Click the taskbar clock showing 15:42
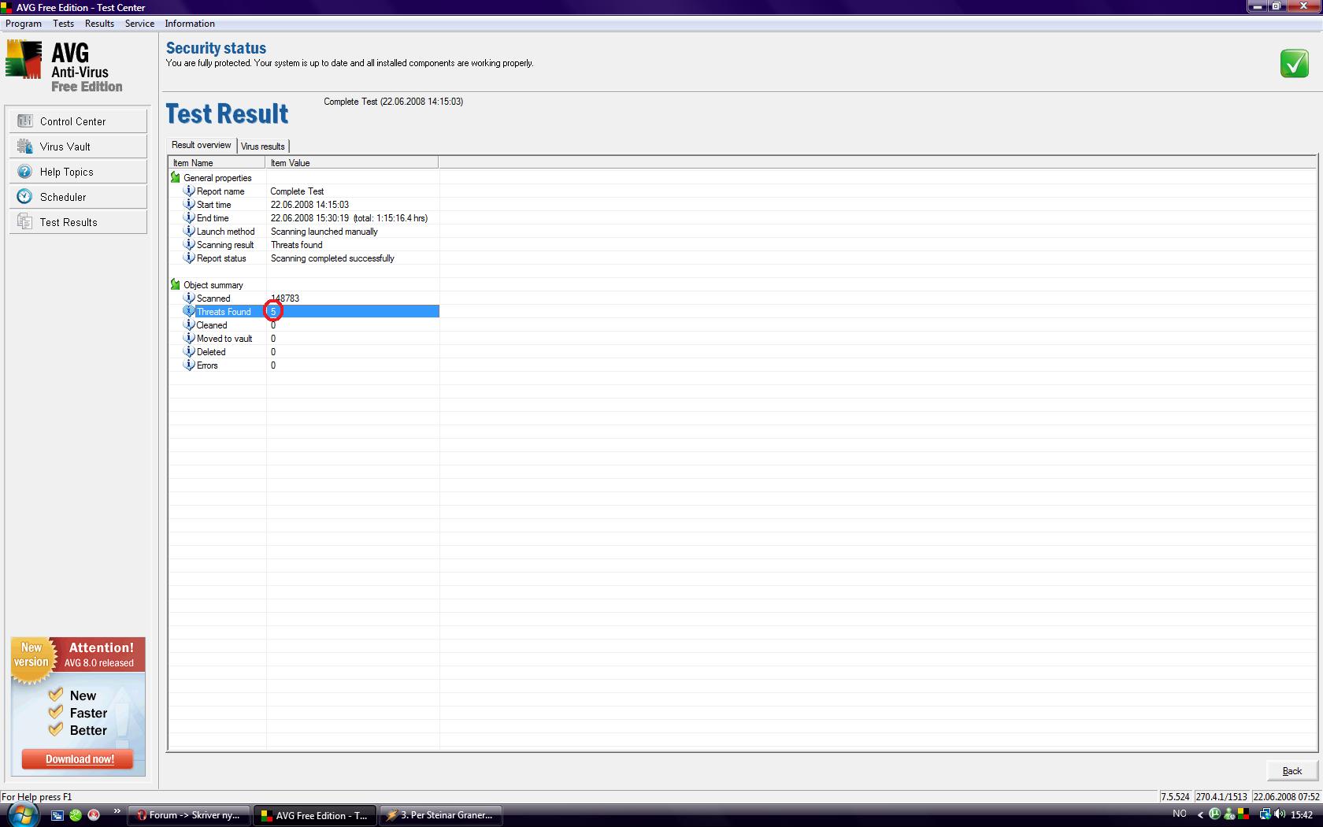 coord(1302,815)
